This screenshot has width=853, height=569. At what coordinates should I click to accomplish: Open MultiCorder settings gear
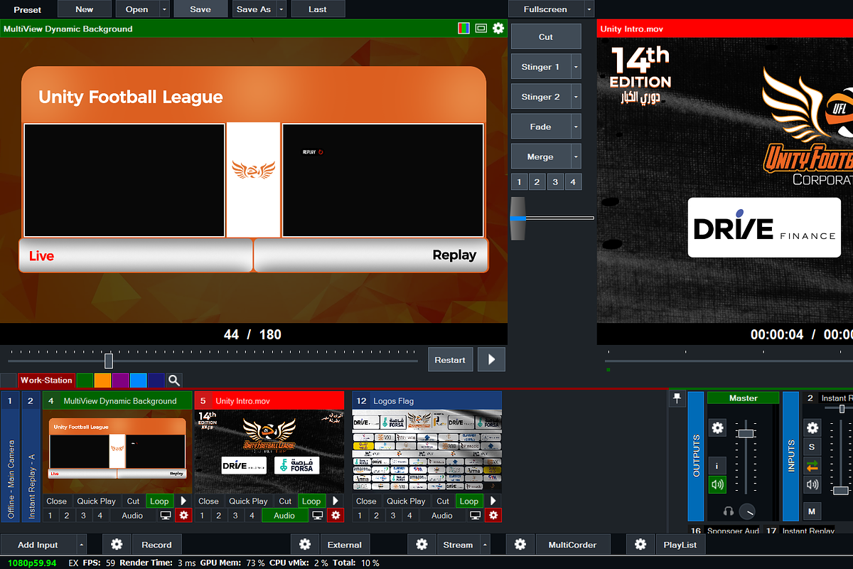pyautogui.click(x=520, y=545)
